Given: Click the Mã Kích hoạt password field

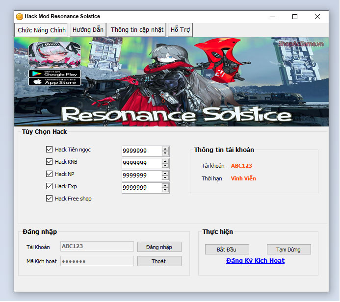Looking at the screenshot, I should 97,261.
